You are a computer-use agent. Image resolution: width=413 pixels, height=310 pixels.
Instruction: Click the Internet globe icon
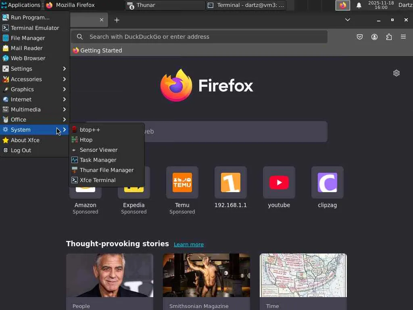[x=6, y=99]
